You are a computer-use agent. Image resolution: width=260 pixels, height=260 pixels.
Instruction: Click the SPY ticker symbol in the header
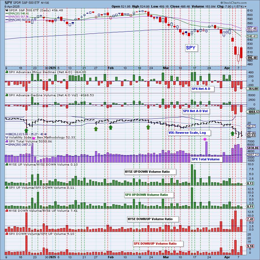pos(8,3)
